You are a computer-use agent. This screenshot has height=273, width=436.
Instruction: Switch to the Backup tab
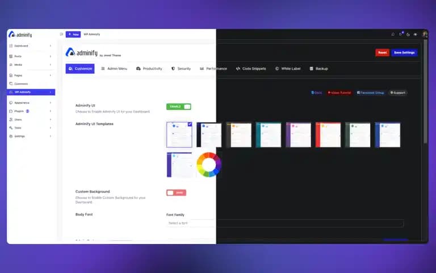coord(318,68)
